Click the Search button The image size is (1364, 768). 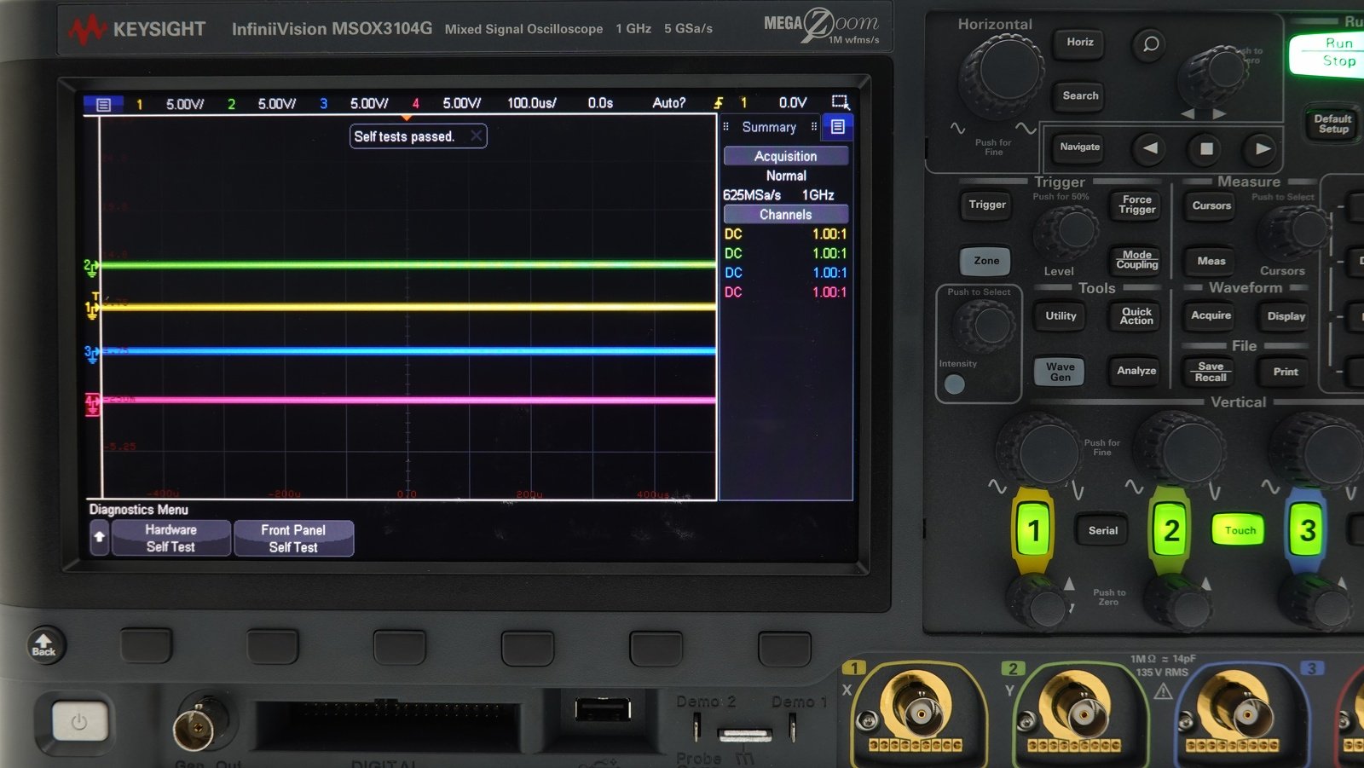point(1080,96)
